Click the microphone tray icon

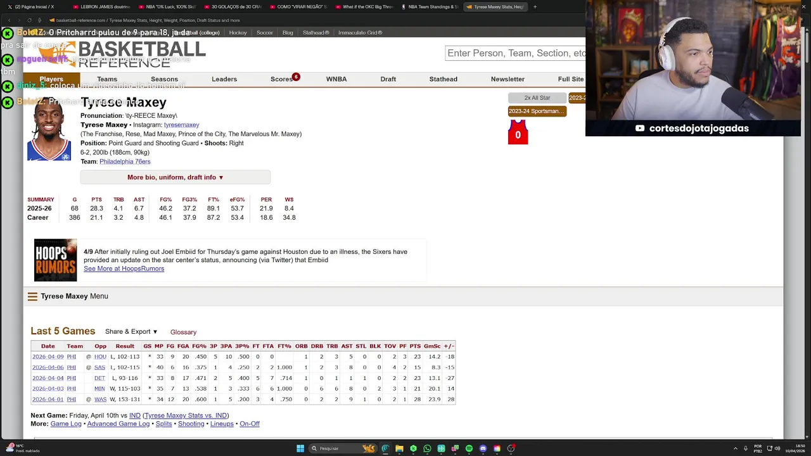pos(746,448)
